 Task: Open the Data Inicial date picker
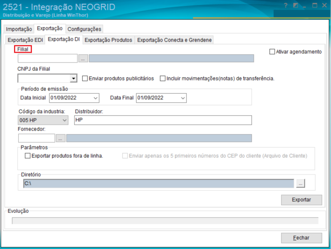coord(96,98)
